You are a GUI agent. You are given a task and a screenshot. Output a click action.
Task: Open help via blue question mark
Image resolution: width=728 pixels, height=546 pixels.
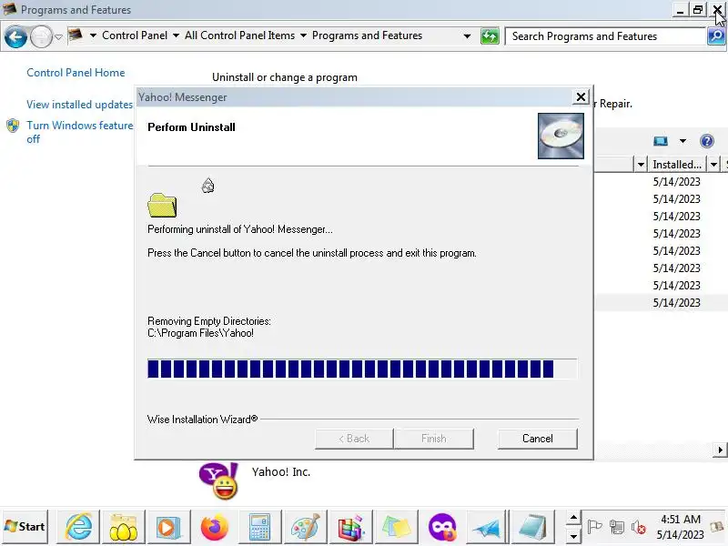(x=707, y=141)
